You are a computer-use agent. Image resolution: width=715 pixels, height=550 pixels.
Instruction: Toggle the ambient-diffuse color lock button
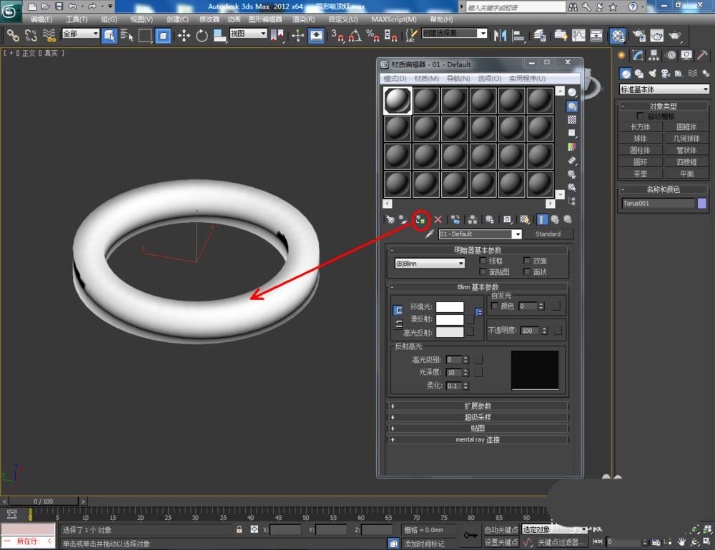398,311
